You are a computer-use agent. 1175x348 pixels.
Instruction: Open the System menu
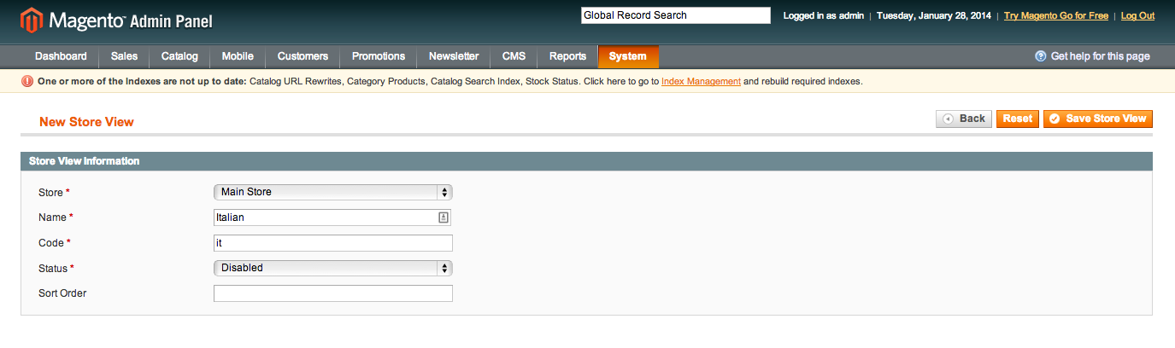click(x=628, y=56)
